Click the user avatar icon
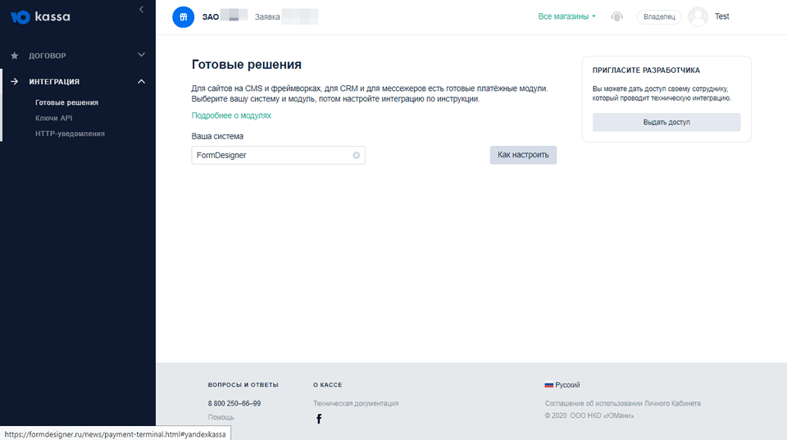 [x=698, y=16]
